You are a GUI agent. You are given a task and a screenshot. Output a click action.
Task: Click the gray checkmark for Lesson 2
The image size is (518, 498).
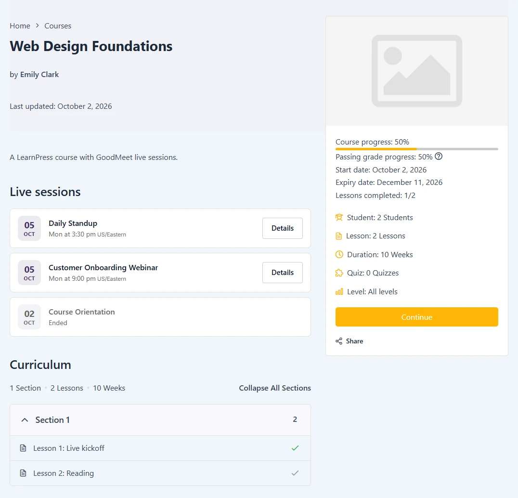click(x=295, y=473)
